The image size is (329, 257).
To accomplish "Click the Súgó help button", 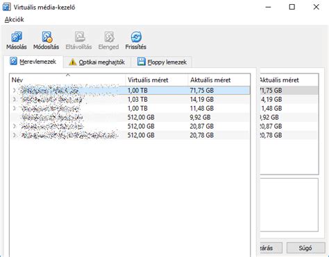I will (305, 248).
